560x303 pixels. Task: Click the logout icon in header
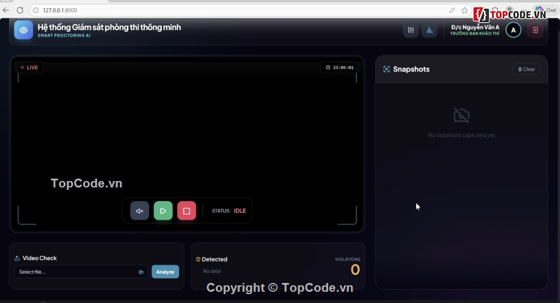tap(535, 30)
